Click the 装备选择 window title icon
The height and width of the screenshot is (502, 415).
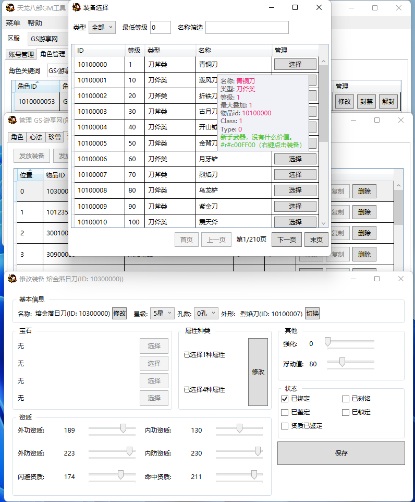point(77,8)
